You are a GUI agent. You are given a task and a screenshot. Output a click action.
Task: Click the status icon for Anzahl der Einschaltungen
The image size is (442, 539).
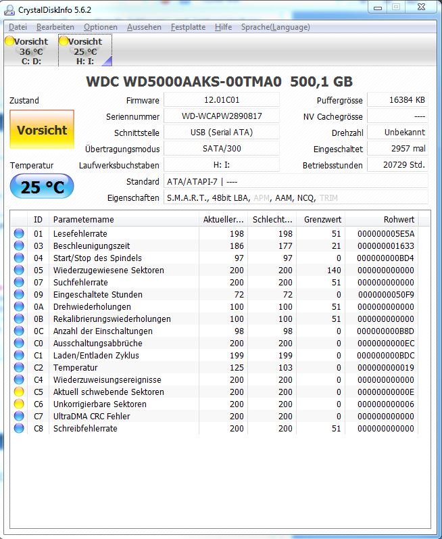click(19, 331)
